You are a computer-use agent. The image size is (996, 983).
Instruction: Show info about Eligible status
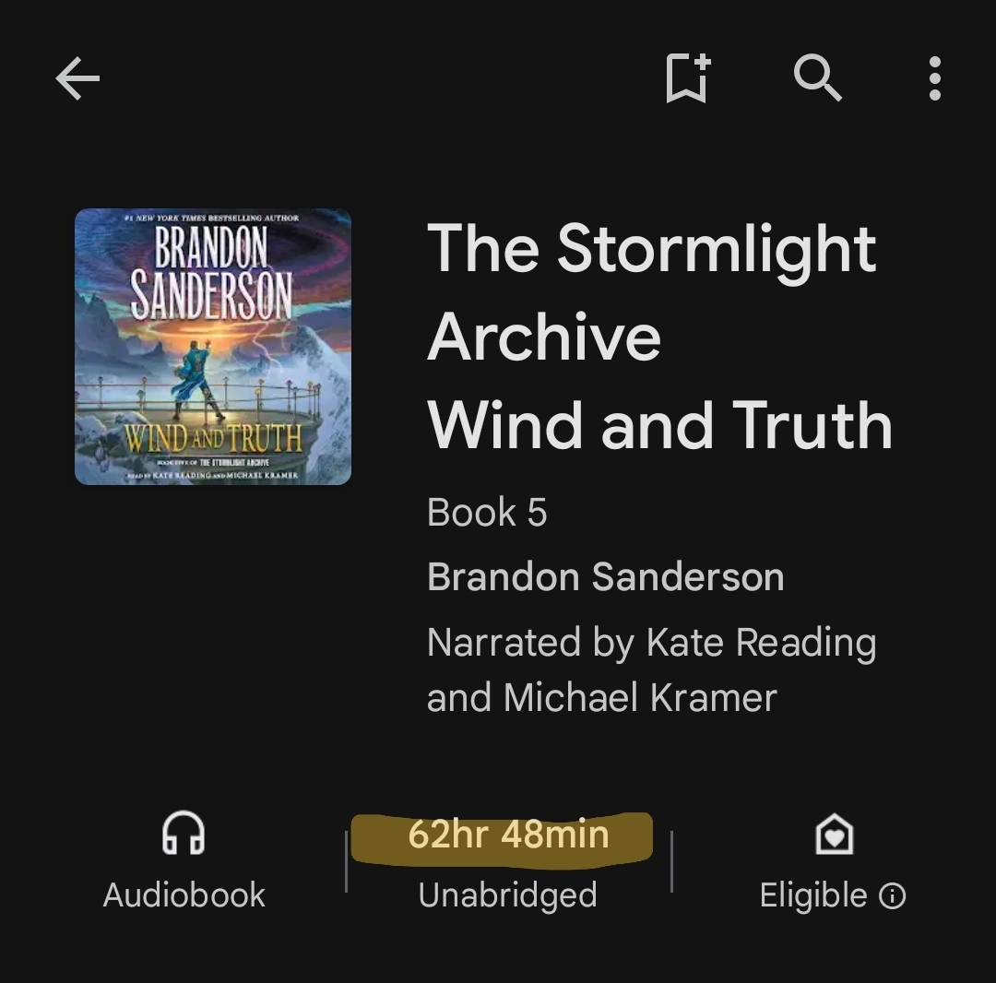coord(893,896)
